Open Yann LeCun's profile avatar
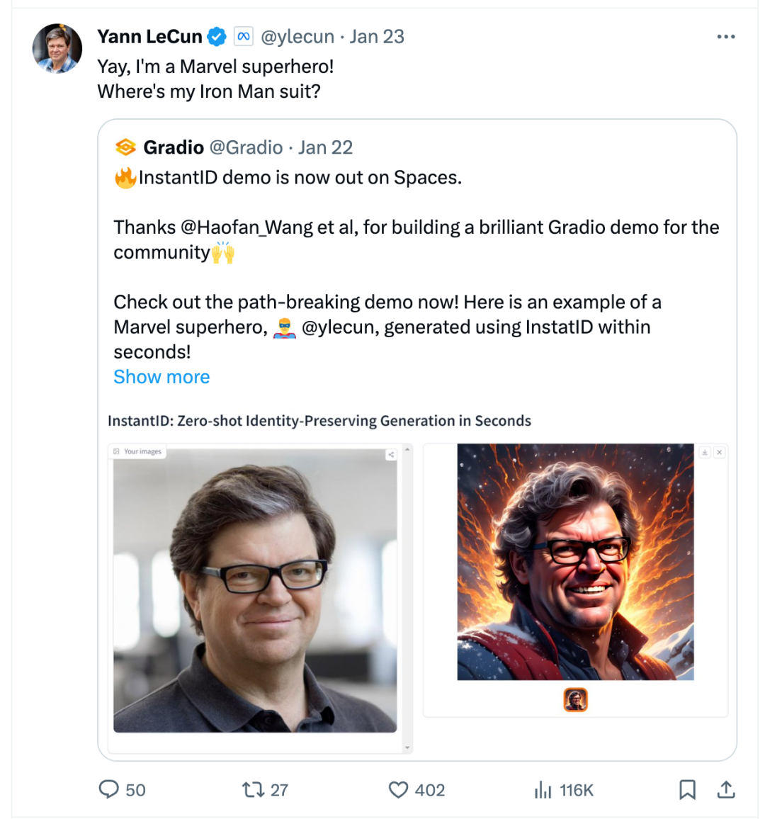 [x=57, y=48]
